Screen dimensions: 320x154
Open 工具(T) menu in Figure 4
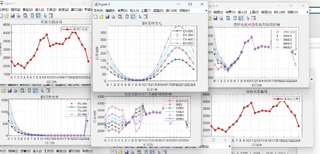tap(254, 12)
